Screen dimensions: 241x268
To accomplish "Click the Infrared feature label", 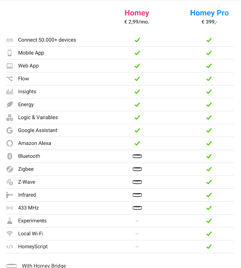I will [x=27, y=195].
